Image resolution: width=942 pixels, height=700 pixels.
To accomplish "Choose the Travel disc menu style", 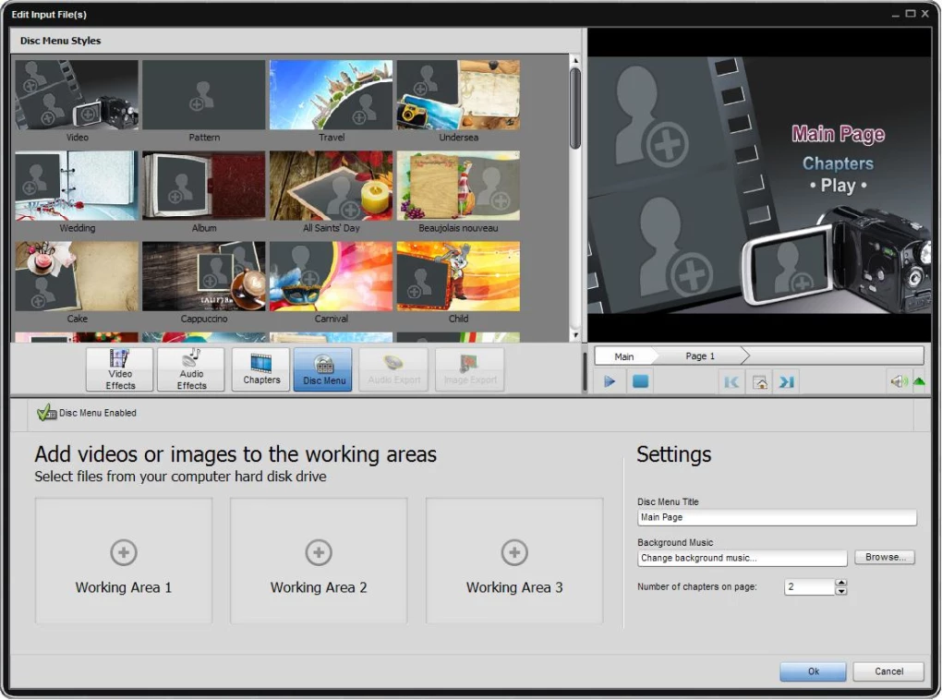I will 331,93.
